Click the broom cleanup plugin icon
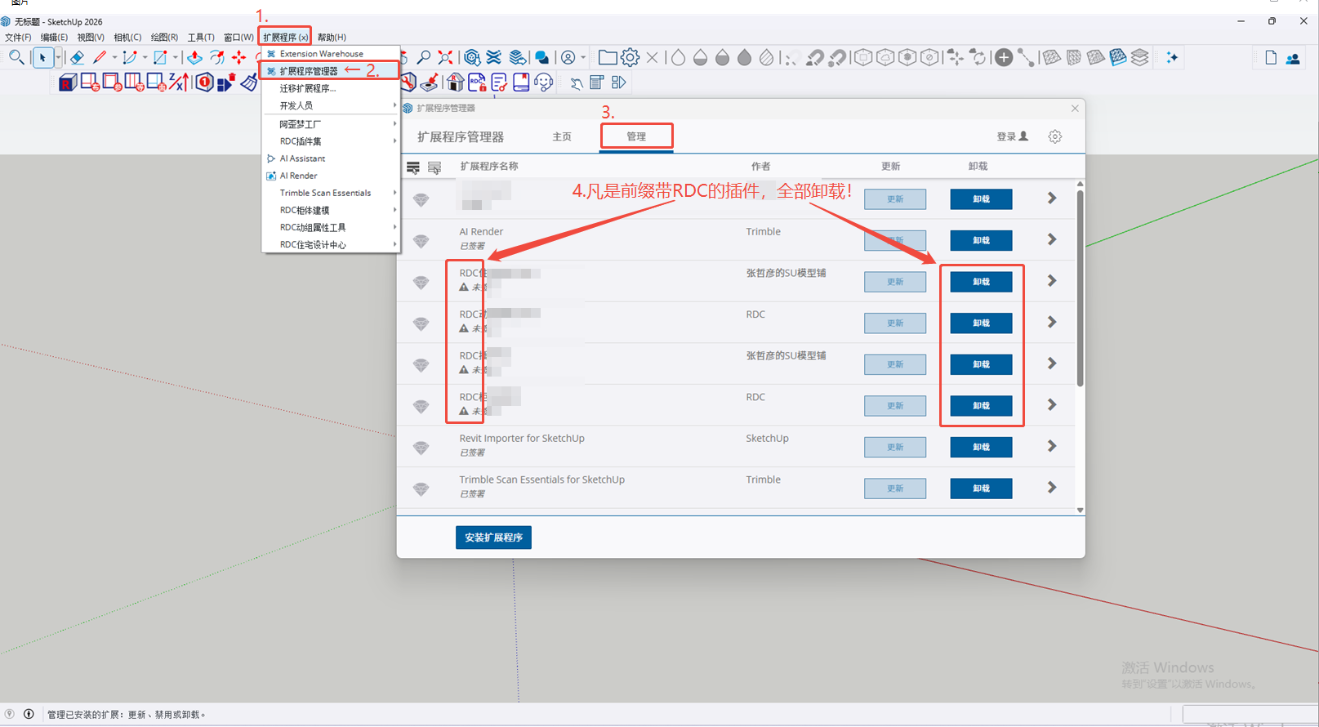Screen dimensions: 1319x727 (248, 83)
